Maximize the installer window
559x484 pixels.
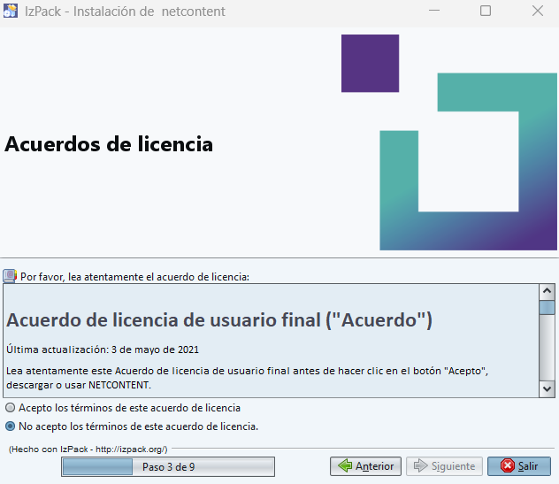coord(486,12)
